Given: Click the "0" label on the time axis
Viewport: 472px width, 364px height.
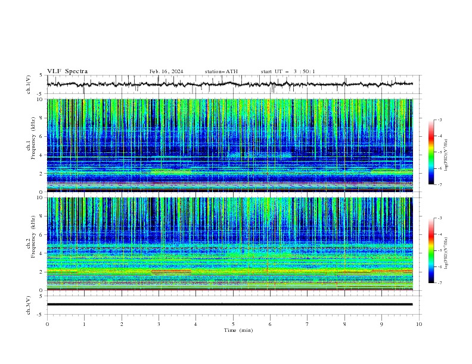Looking at the screenshot, I should click(x=47, y=324).
